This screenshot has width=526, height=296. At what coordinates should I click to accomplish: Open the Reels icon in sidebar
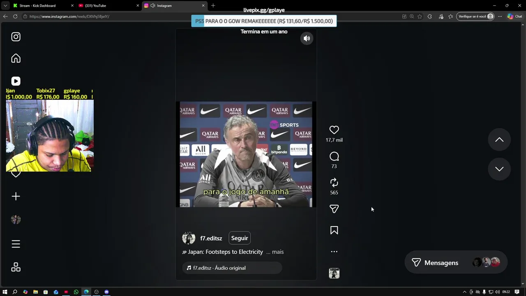(x=16, y=81)
